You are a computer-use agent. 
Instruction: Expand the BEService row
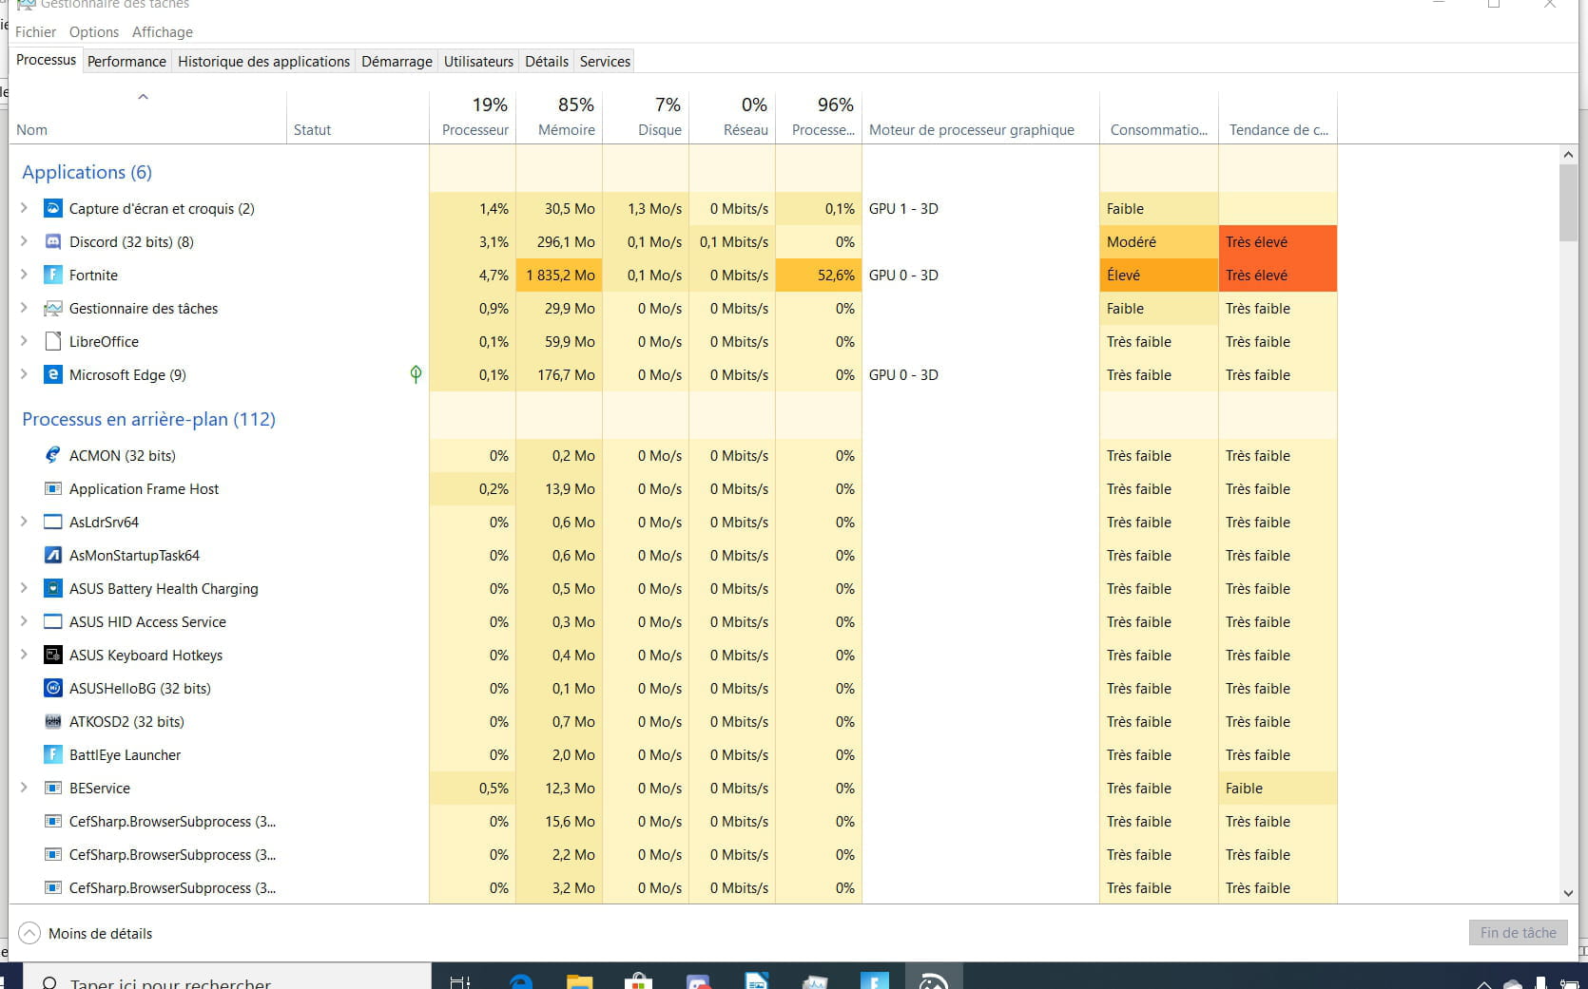[x=24, y=788]
